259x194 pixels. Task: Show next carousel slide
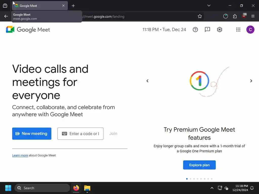[x=251, y=81]
